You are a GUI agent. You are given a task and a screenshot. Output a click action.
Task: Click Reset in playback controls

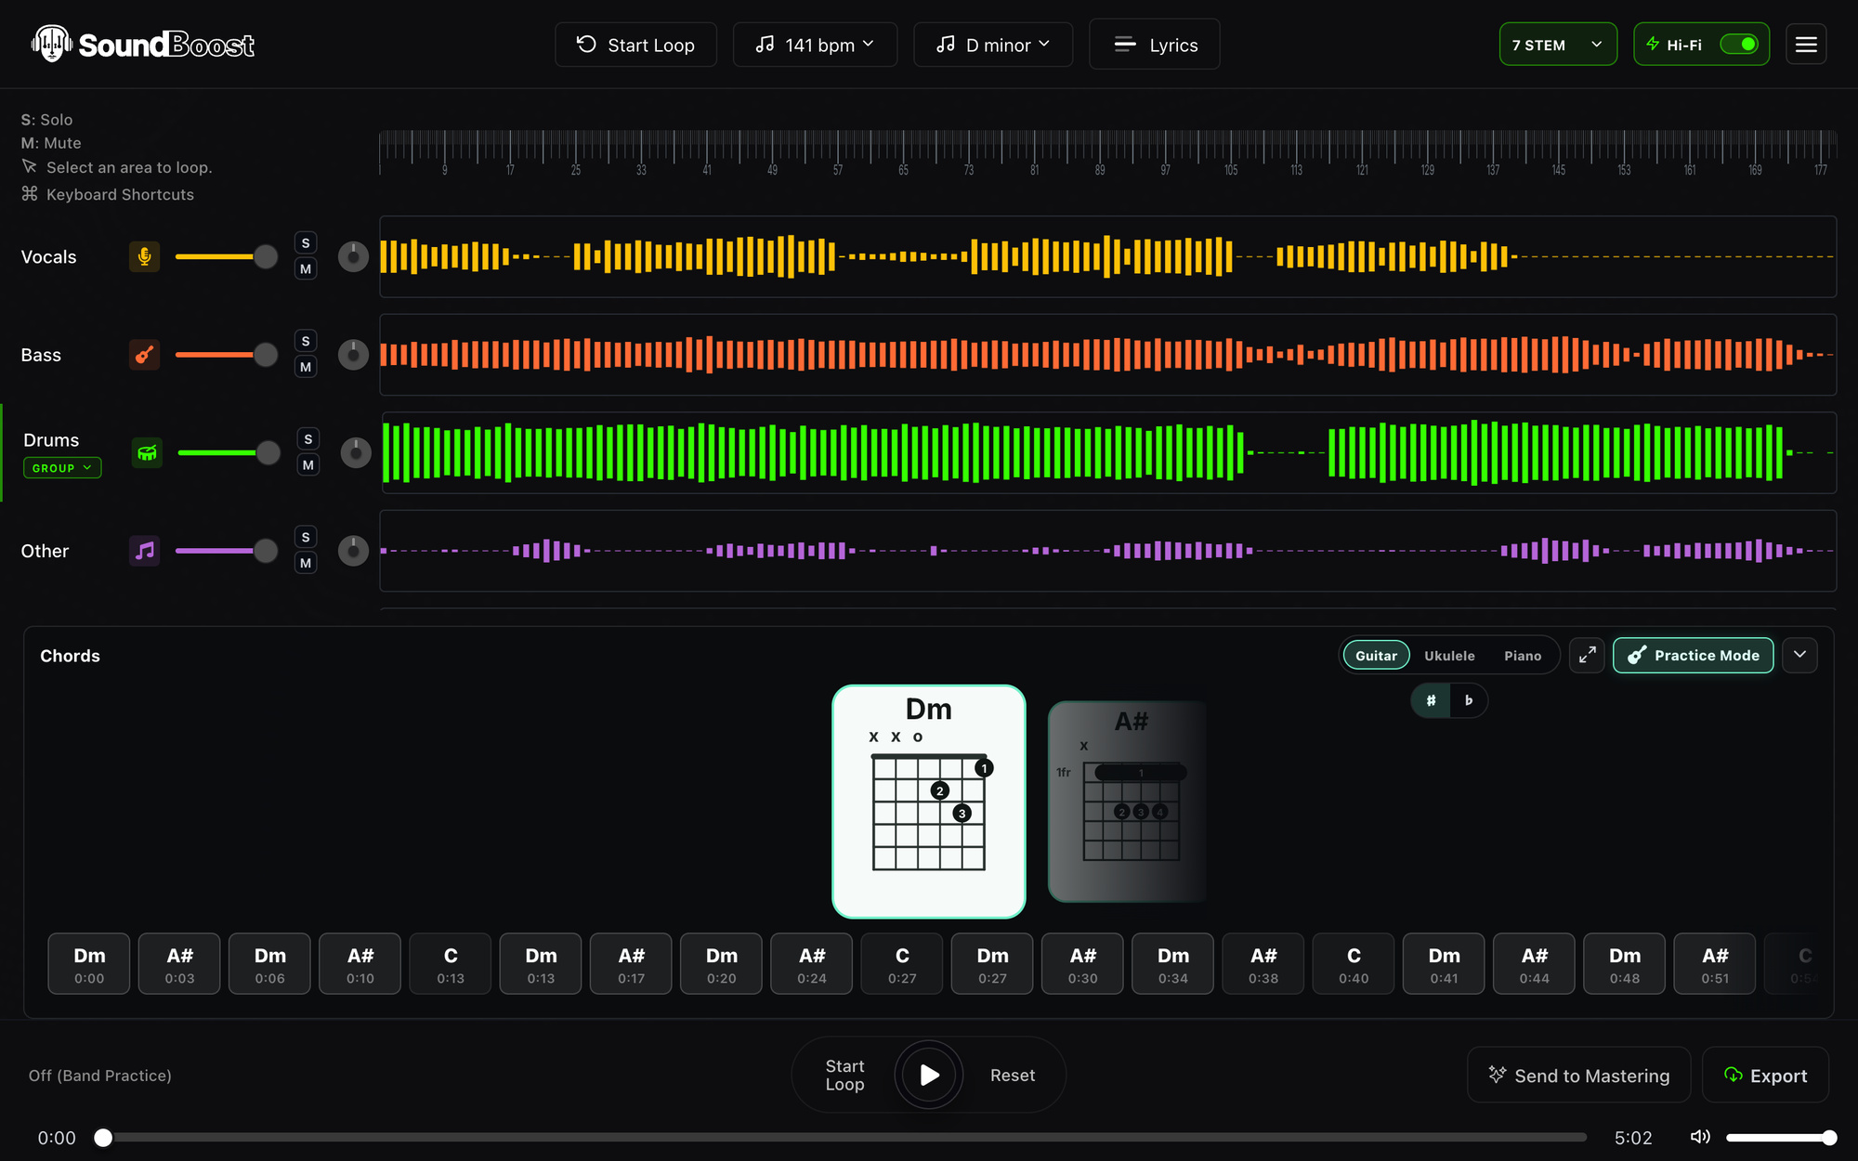pyautogui.click(x=1012, y=1075)
